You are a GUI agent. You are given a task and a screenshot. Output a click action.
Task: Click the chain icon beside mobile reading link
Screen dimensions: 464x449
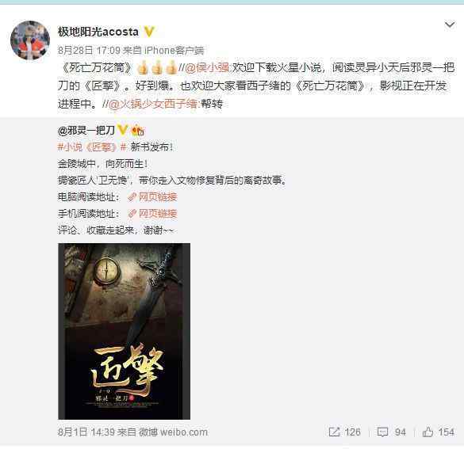click(132, 214)
